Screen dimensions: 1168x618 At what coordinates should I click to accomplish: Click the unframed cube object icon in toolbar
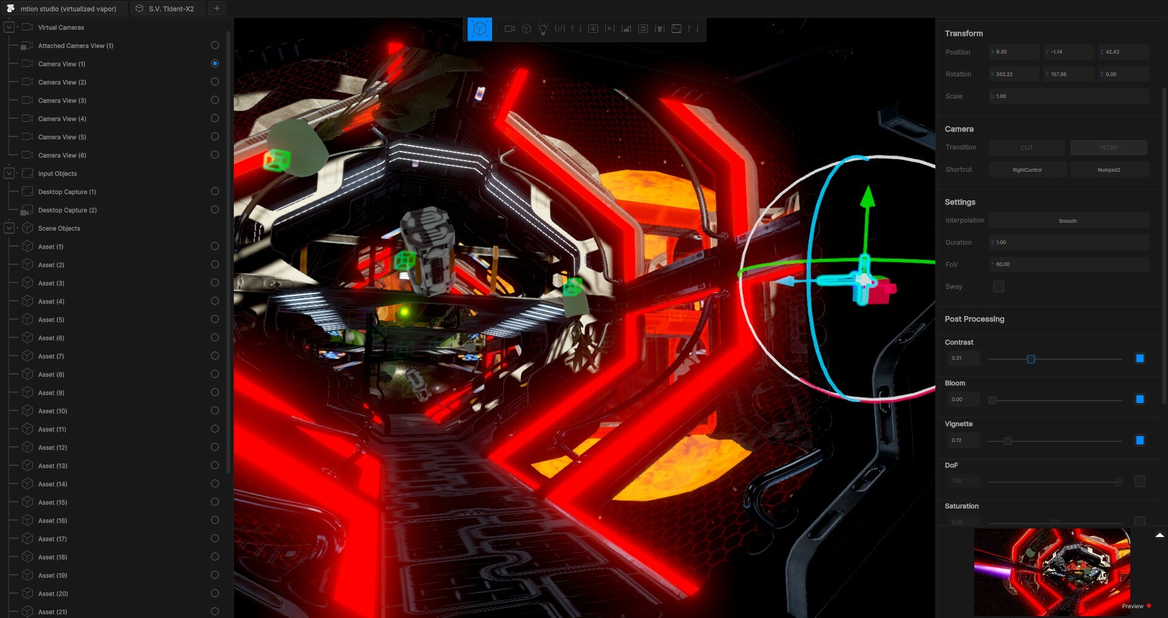pos(526,29)
